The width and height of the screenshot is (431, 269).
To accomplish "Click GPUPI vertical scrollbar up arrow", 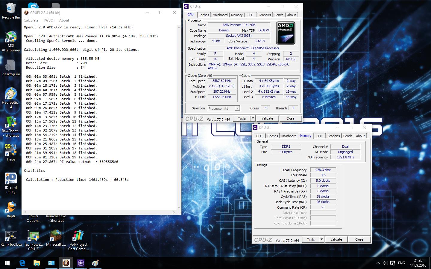I will click(179, 27).
